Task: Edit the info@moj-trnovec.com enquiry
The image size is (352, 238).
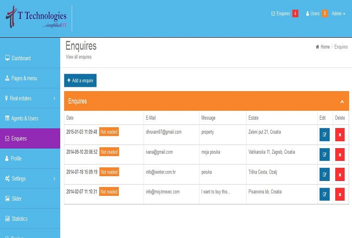Action: click(325, 194)
